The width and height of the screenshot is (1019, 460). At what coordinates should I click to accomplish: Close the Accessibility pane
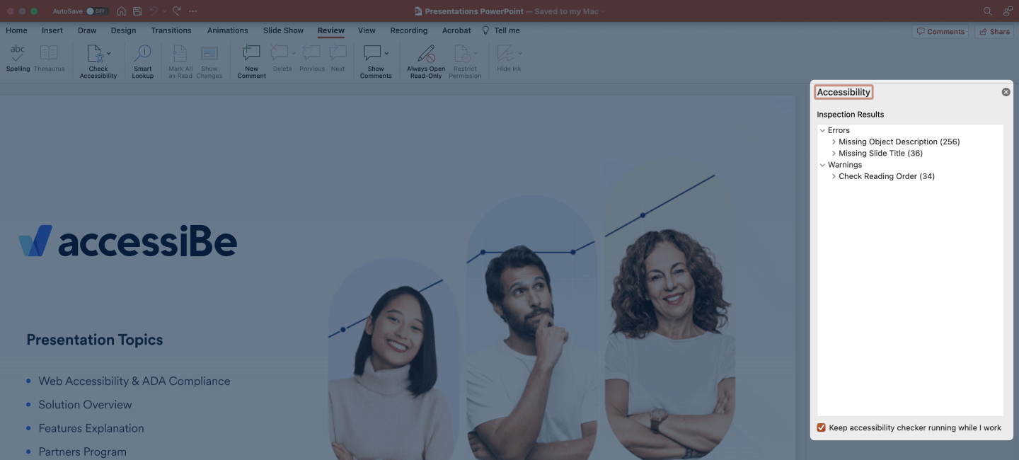[x=1006, y=92]
